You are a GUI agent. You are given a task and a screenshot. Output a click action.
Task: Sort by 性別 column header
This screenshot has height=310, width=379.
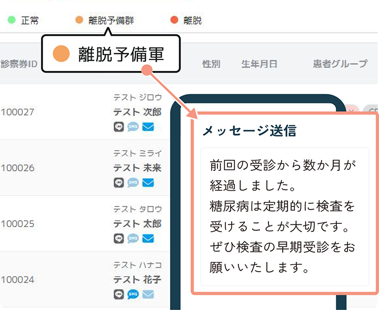point(211,64)
